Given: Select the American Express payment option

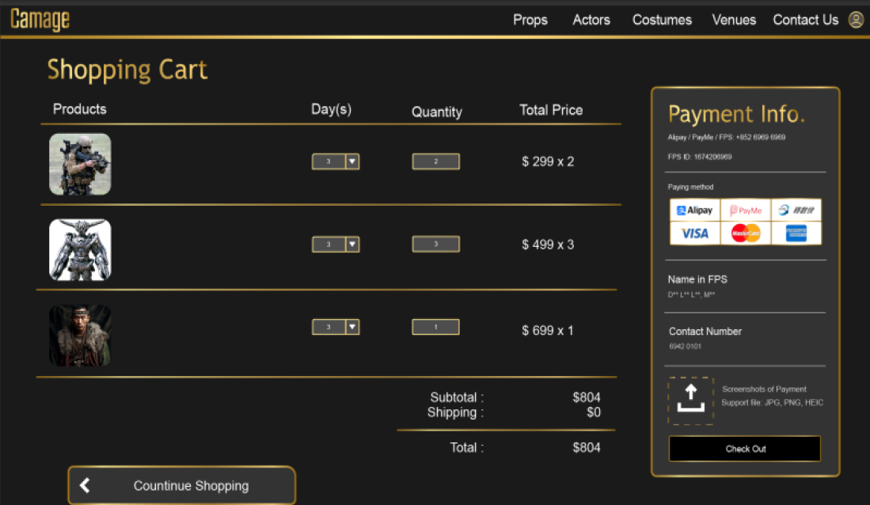Looking at the screenshot, I should [x=796, y=234].
